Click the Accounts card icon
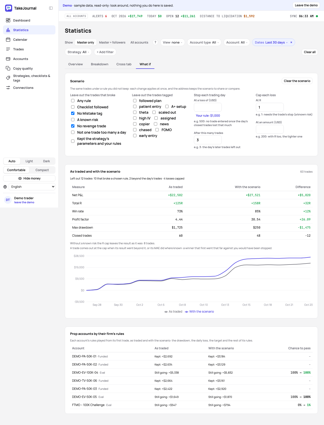Image resolution: width=324 pixels, height=425 pixels. coord(8,59)
